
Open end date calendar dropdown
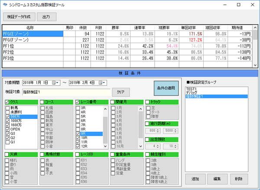pyautogui.click(x=102, y=83)
